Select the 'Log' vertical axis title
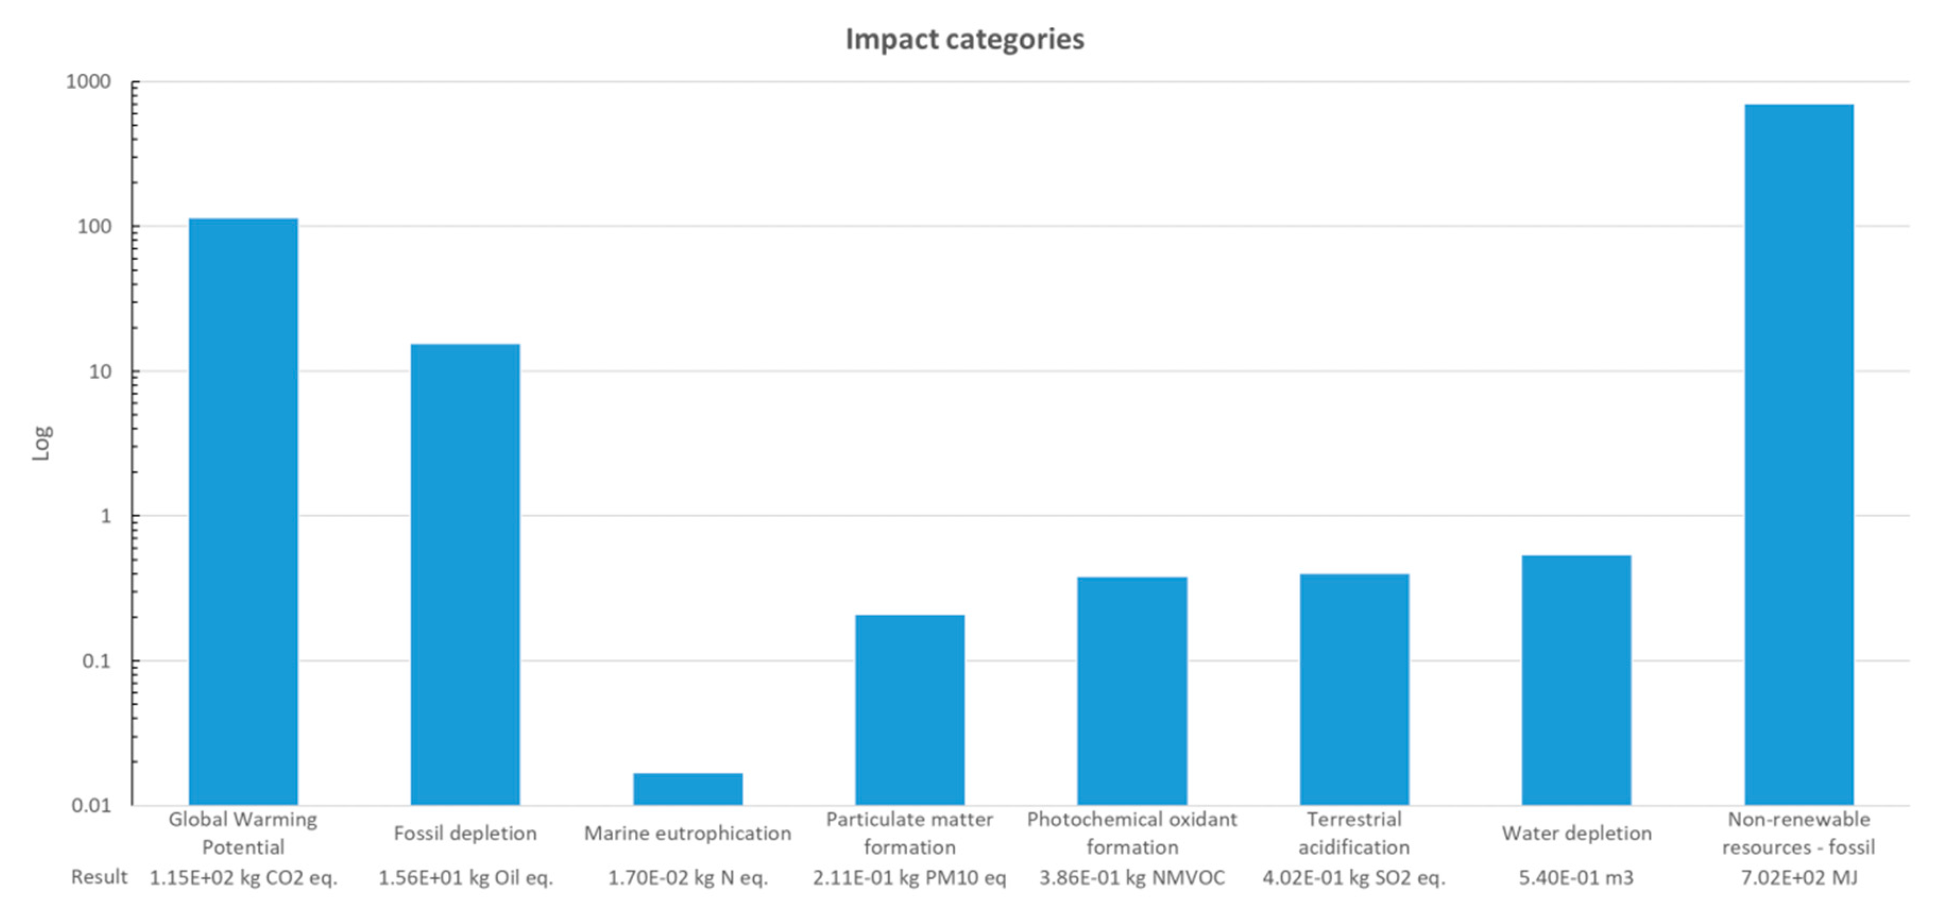 [x=41, y=442]
